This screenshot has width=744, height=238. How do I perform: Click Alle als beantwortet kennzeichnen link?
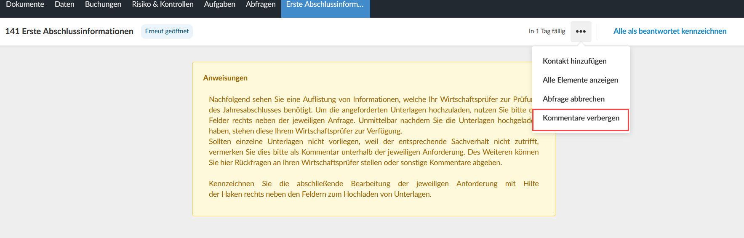pyautogui.click(x=669, y=31)
